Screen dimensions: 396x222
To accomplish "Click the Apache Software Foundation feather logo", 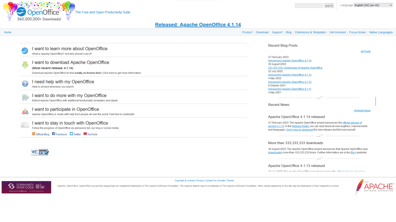I will click(374, 187).
